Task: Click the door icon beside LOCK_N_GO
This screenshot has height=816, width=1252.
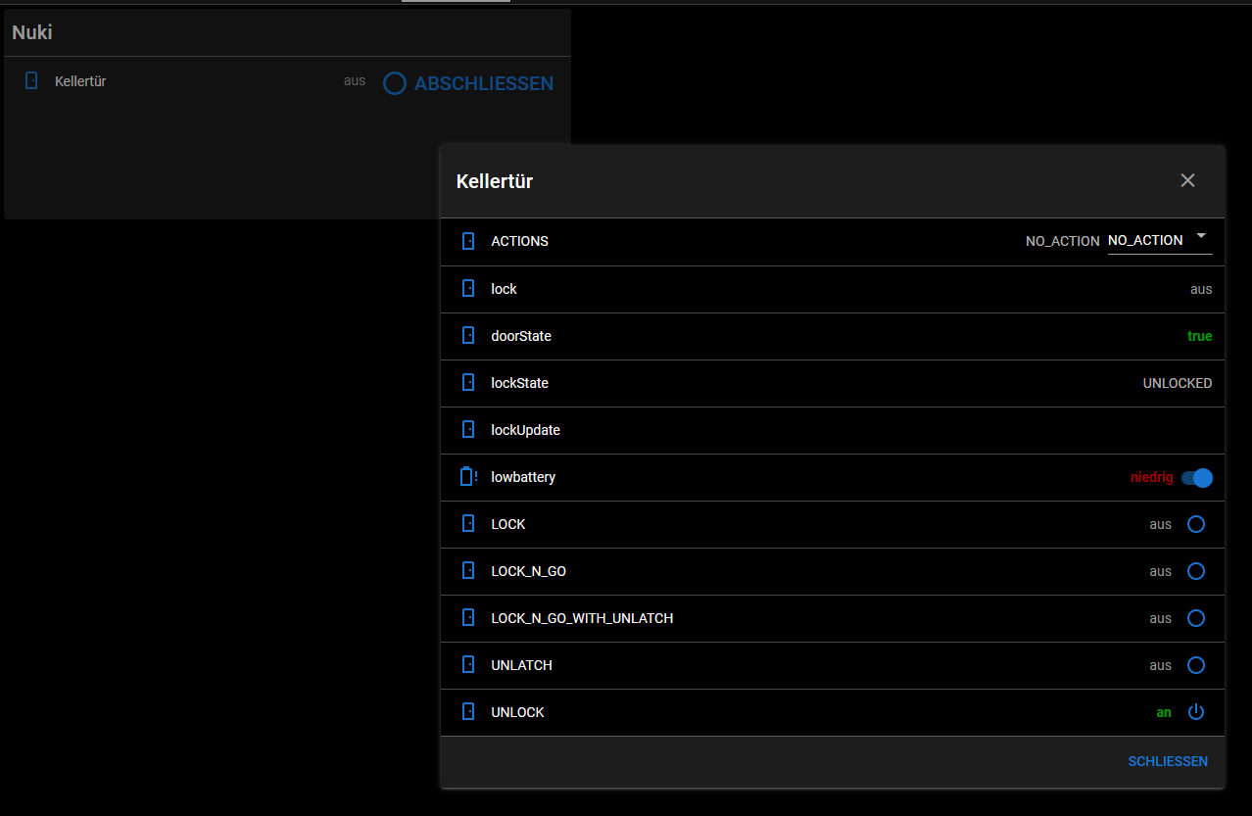Action: [x=468, y=570]
